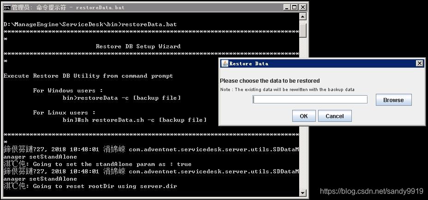The width and height of the screenshot is (428, 200).
Task: Click the command prompt scrollbar thumb
Action: (x=302, y=30)
